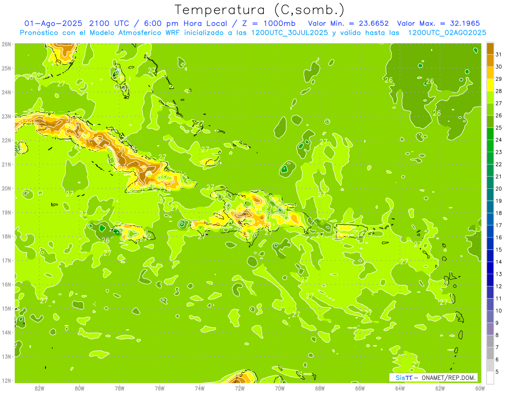Click the 20N latitude axis label
This screenshot has width=510, height=394.
6,188
